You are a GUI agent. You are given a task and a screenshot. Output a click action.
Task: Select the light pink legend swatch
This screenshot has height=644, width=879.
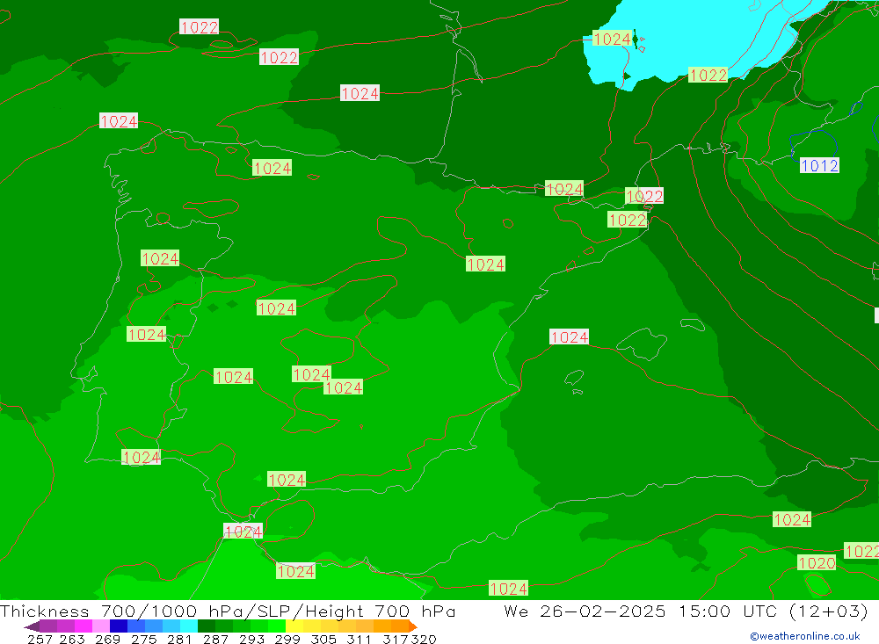pyautogui.click(x=101, y=626)
